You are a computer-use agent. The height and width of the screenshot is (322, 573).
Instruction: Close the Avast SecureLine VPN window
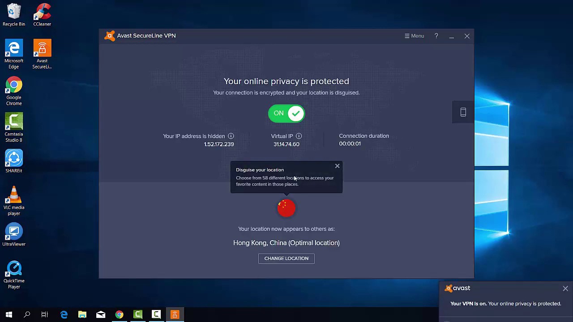tap(467, 36)
